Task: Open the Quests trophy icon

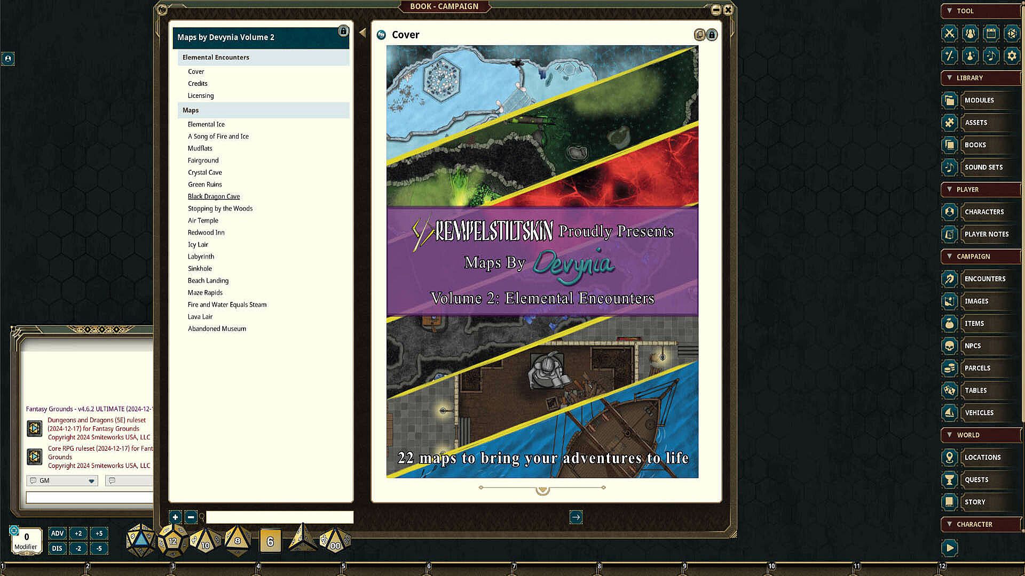Action: coord(950,480)
